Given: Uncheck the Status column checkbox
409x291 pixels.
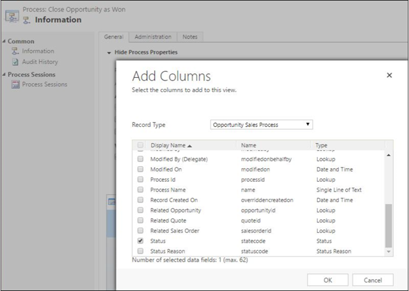Looking at the screenshot, I should click(x=140, y=241).
